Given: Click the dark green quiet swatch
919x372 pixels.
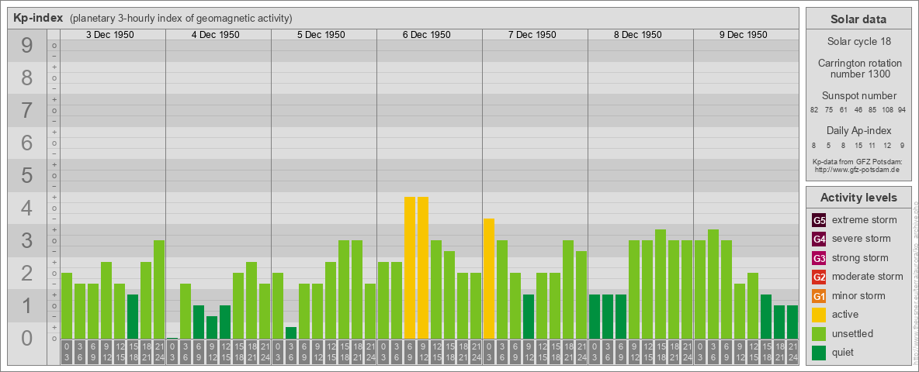Looking at the screenshot, I should point(819,353).
